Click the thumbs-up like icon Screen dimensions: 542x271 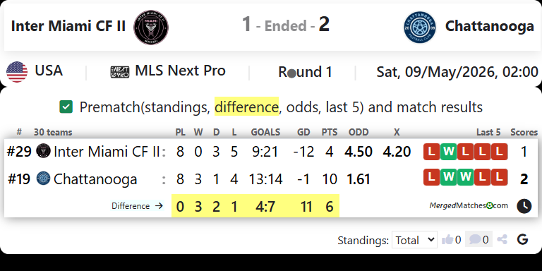click(x=447, y=239)
